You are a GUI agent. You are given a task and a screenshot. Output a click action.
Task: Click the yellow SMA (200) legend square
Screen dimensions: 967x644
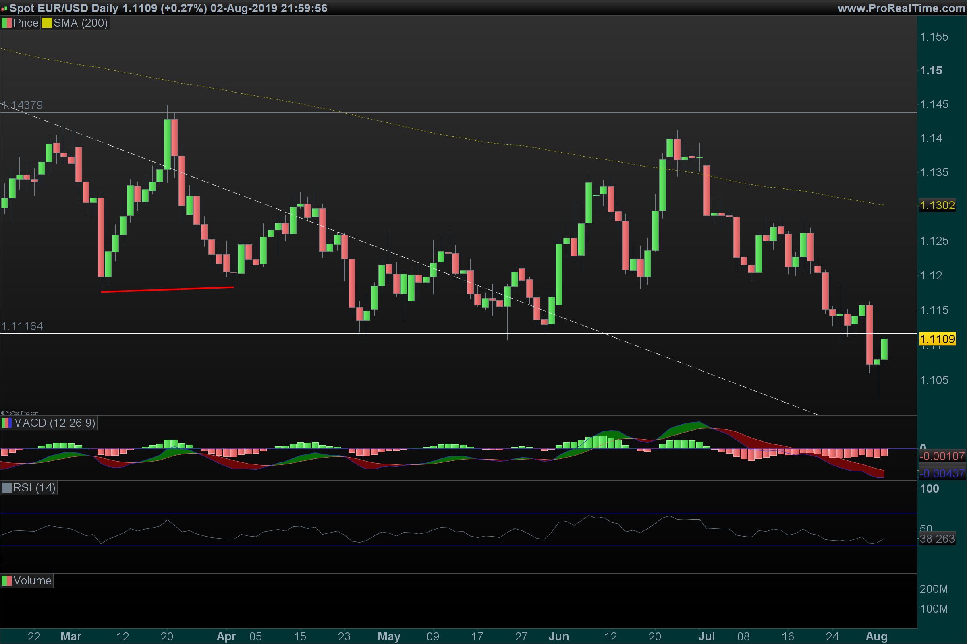pos(46,23)
